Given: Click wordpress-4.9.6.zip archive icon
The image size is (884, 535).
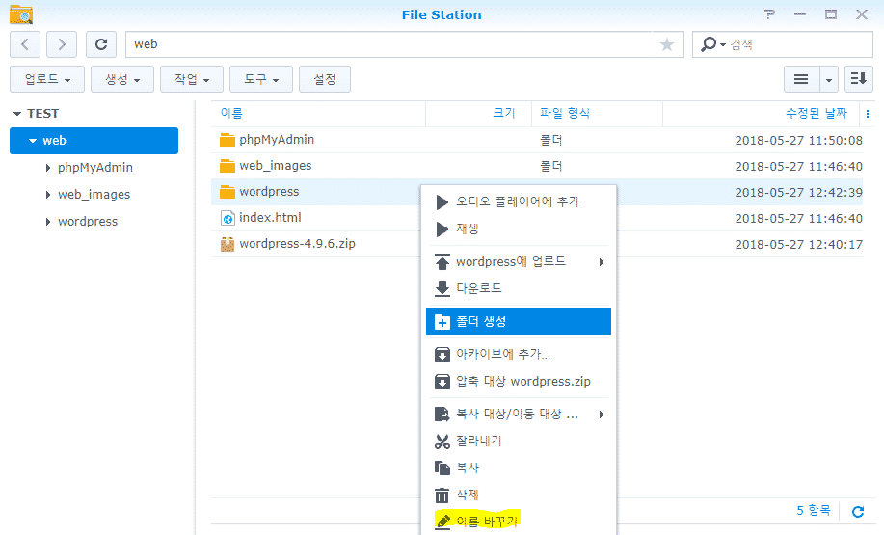Looking at the screenshot, I should [x=228, y=244].
